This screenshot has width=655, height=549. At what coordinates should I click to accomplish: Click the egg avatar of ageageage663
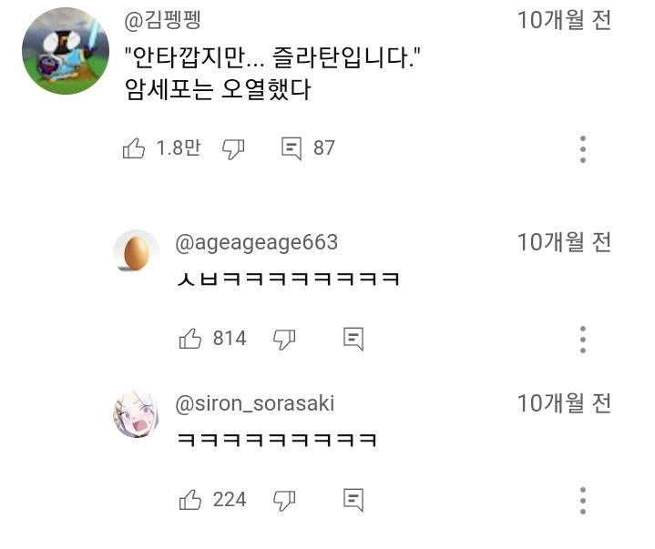136,252
